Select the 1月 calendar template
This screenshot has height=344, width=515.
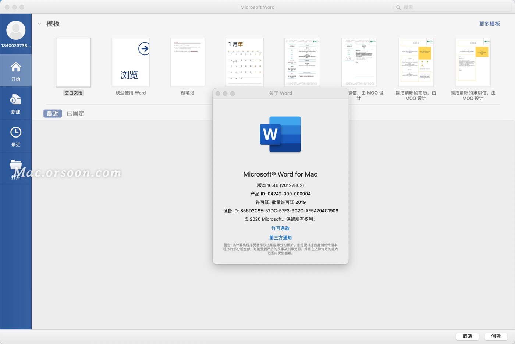[x=245, y=63]
